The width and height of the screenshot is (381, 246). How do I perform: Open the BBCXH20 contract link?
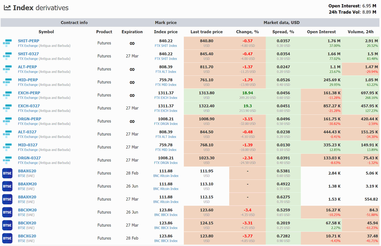pyautogui.click(x=27, y=223)
